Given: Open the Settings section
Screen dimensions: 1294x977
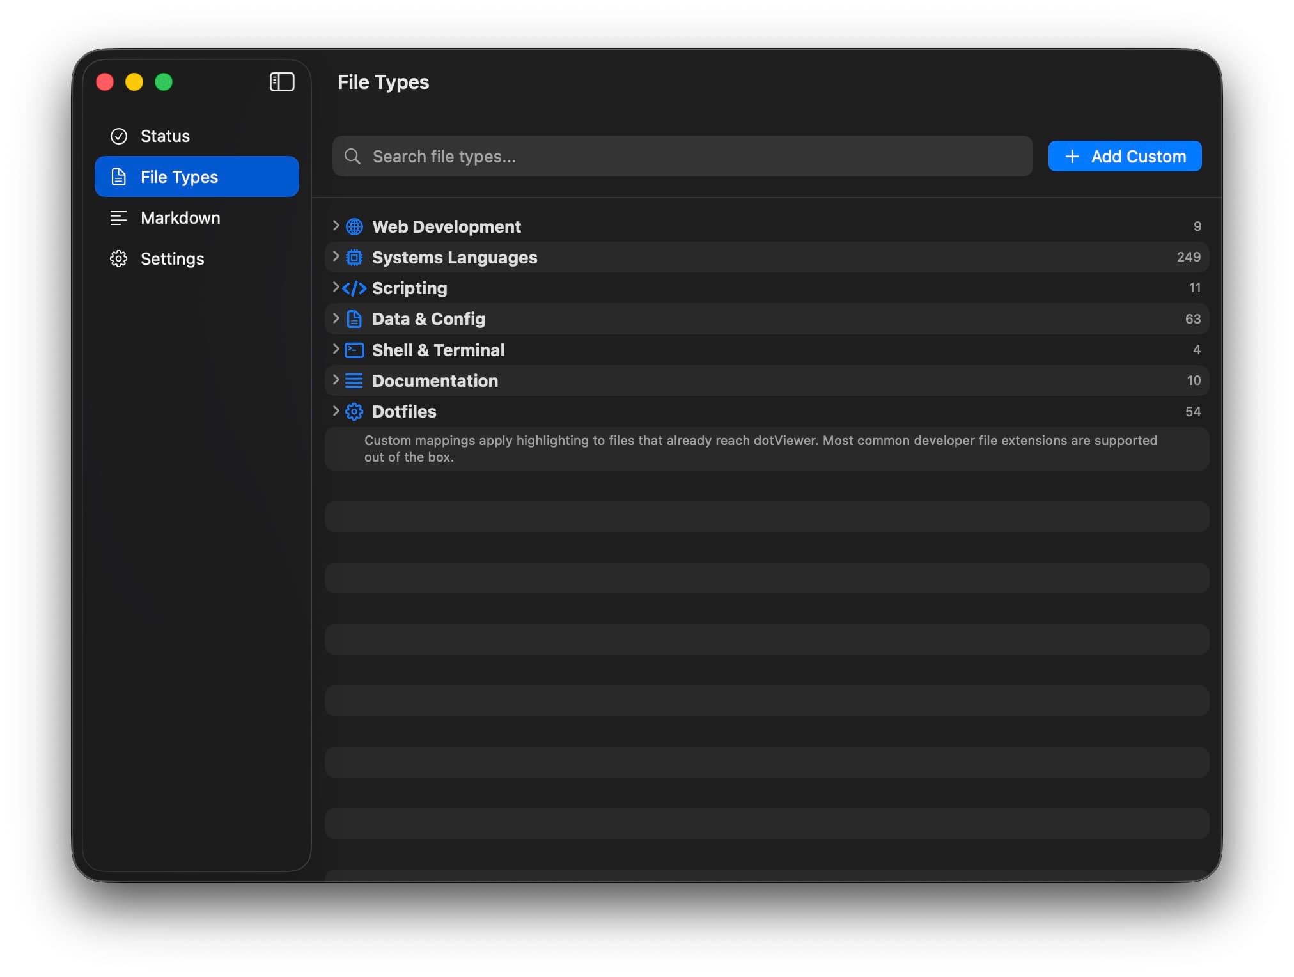Looking at the screenshot, I should coord(172,258).
